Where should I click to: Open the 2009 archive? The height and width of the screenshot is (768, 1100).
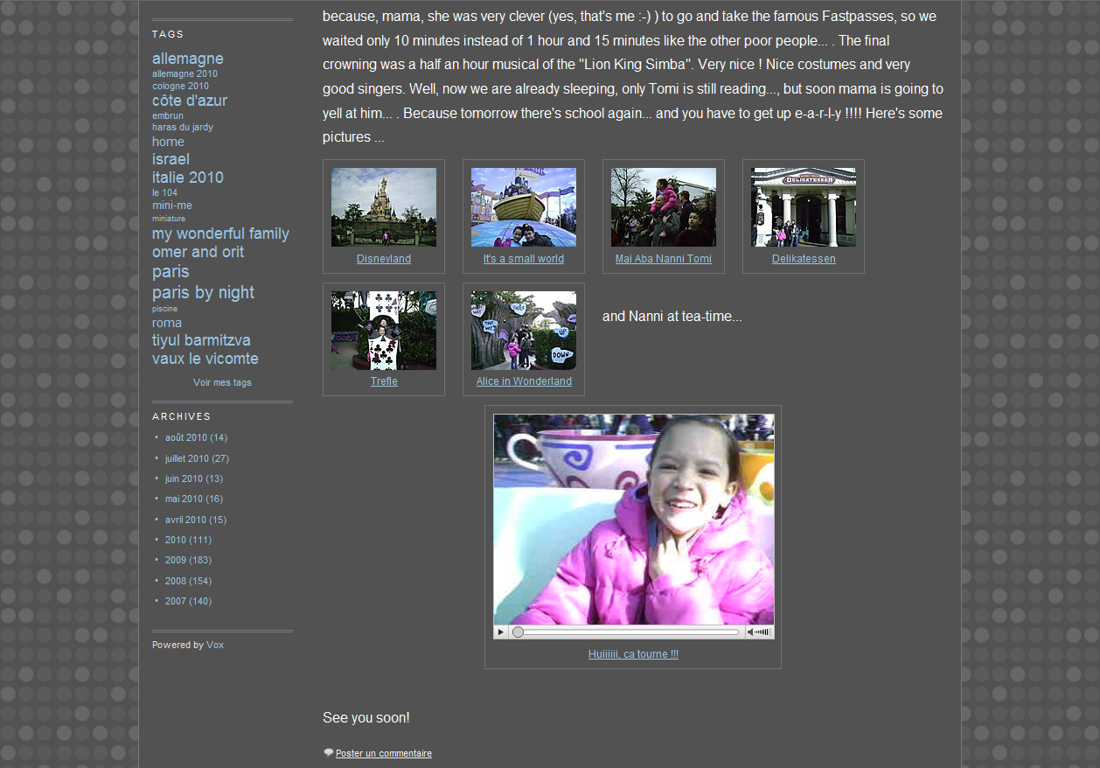coord(176,560)
